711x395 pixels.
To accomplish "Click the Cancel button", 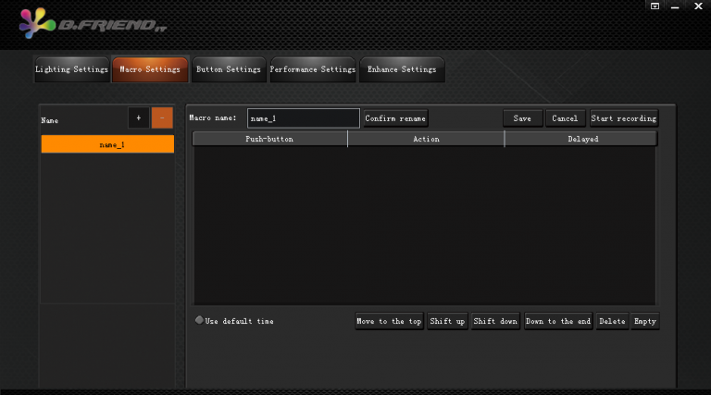I will coord(565,118).
